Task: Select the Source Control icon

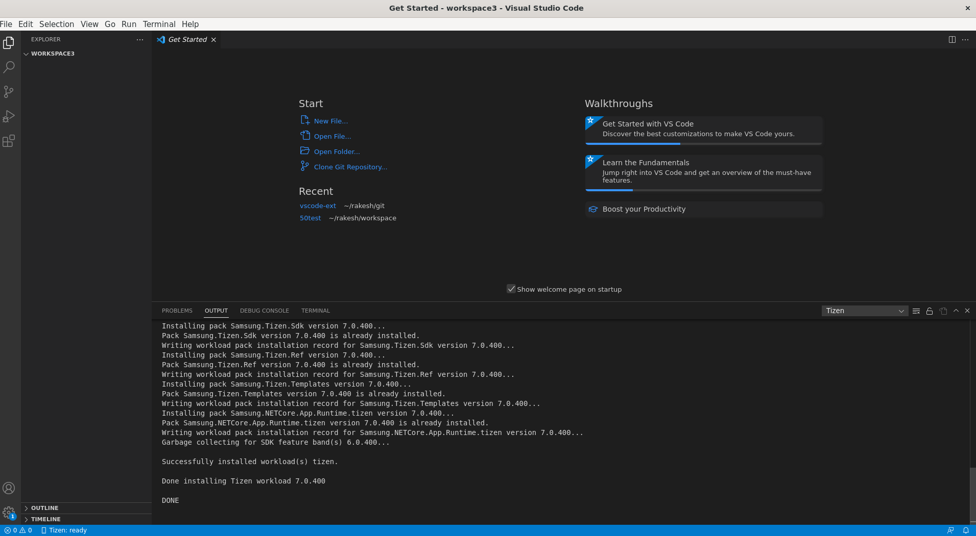Action: (9, 91)
